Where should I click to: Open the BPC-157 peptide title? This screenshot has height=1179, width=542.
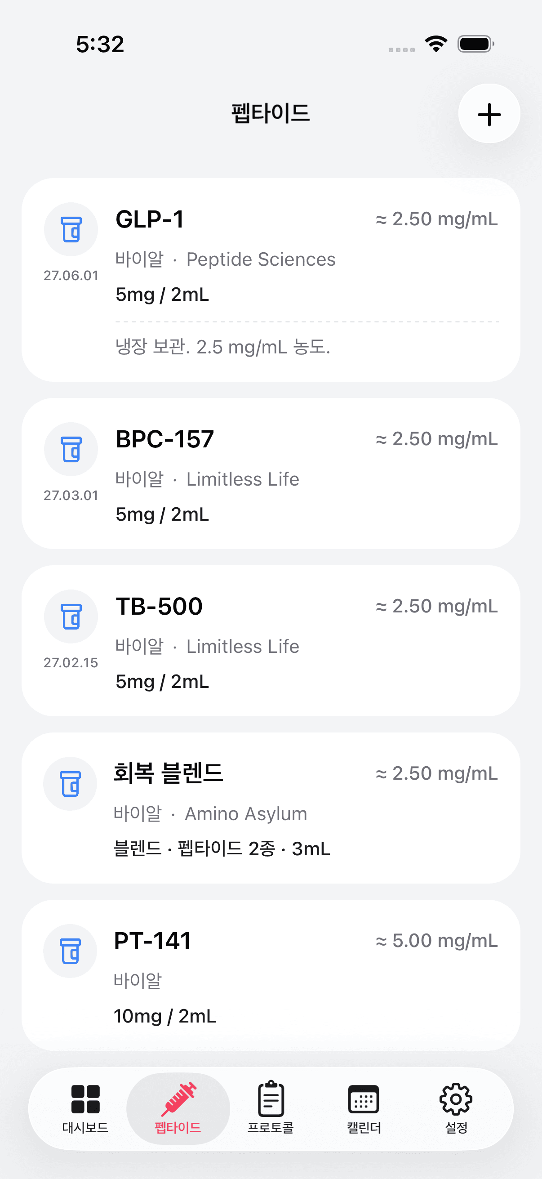click(164, 439)
